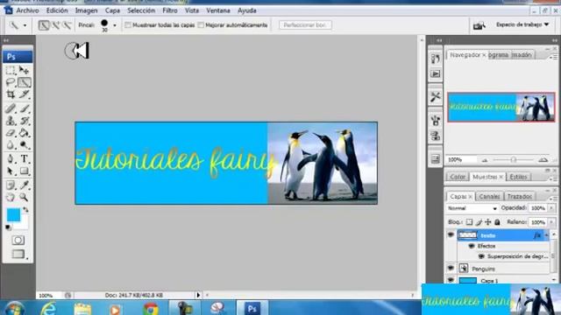Open the brush picker dropdown arrow
This screenshot has height=315, width=561.
(x=115, y=25)
